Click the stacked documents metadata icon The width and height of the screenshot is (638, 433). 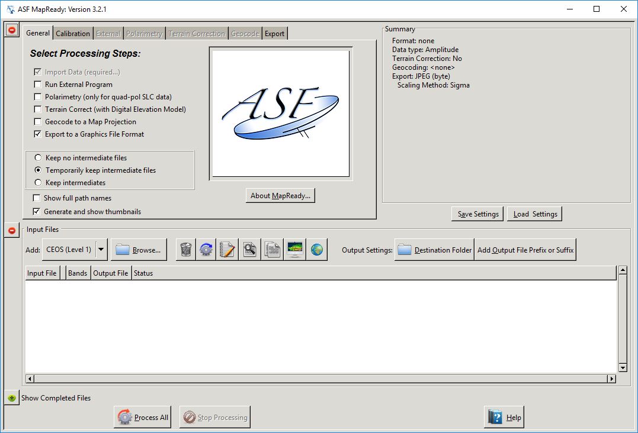(272, 250)
